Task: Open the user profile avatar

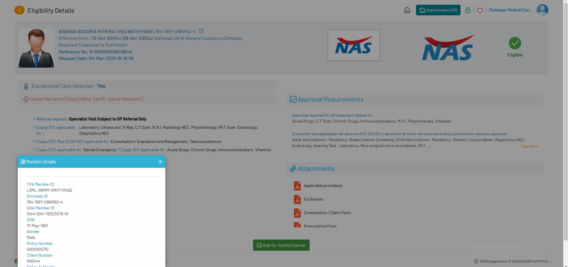Action: tap(543, 10)
